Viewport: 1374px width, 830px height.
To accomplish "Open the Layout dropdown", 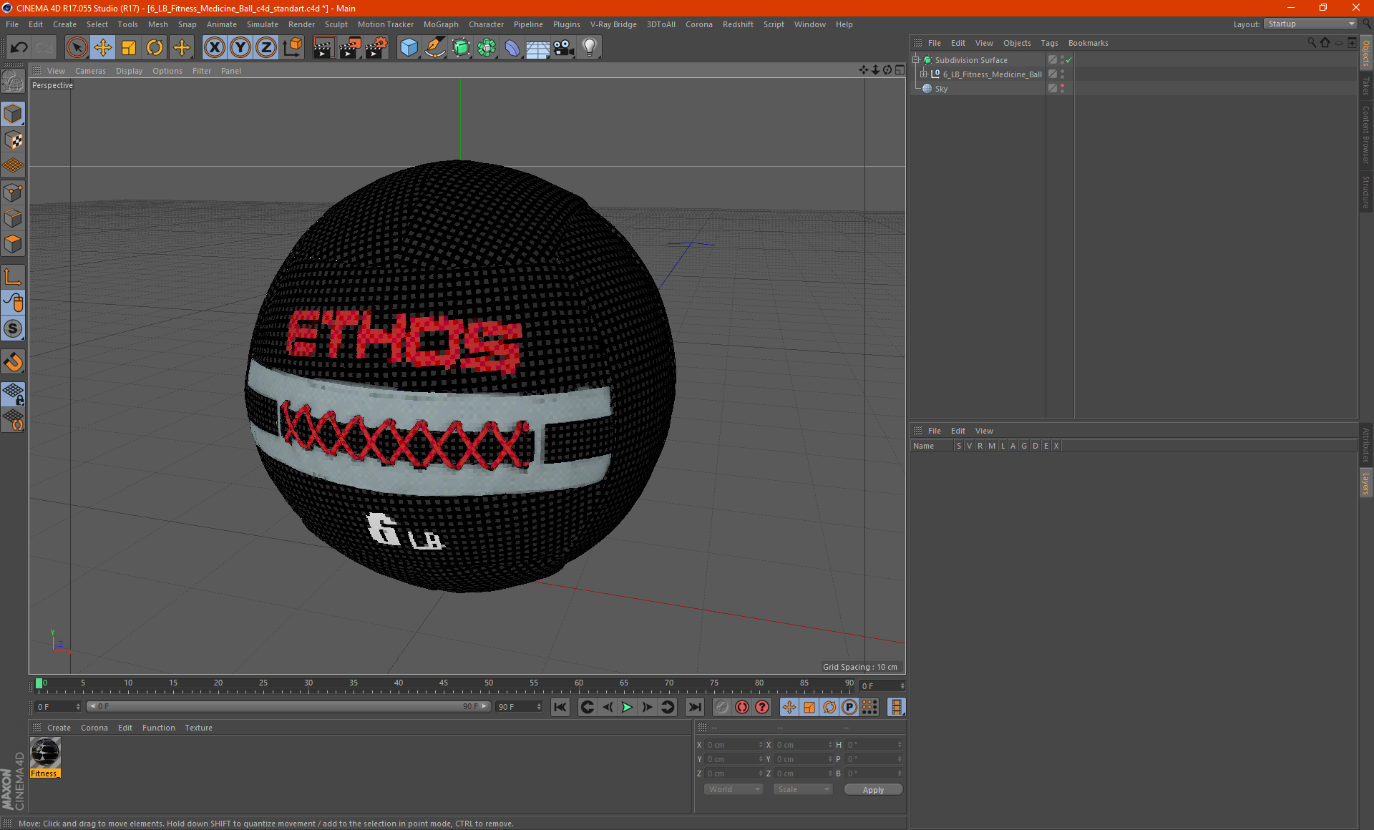I will point(1310,24).
